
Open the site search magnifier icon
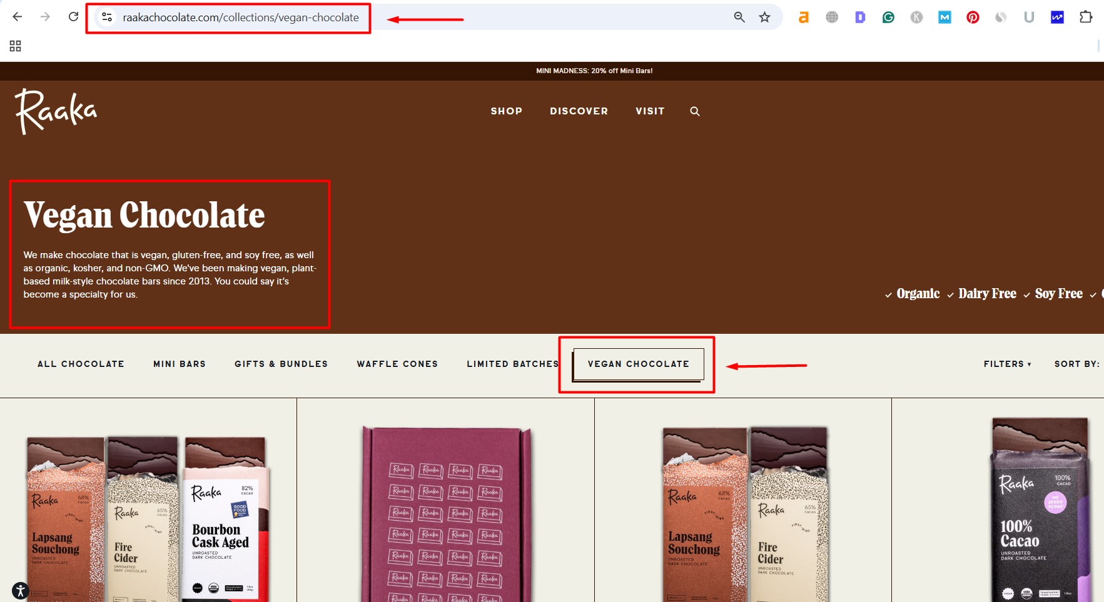coord(694,111)
